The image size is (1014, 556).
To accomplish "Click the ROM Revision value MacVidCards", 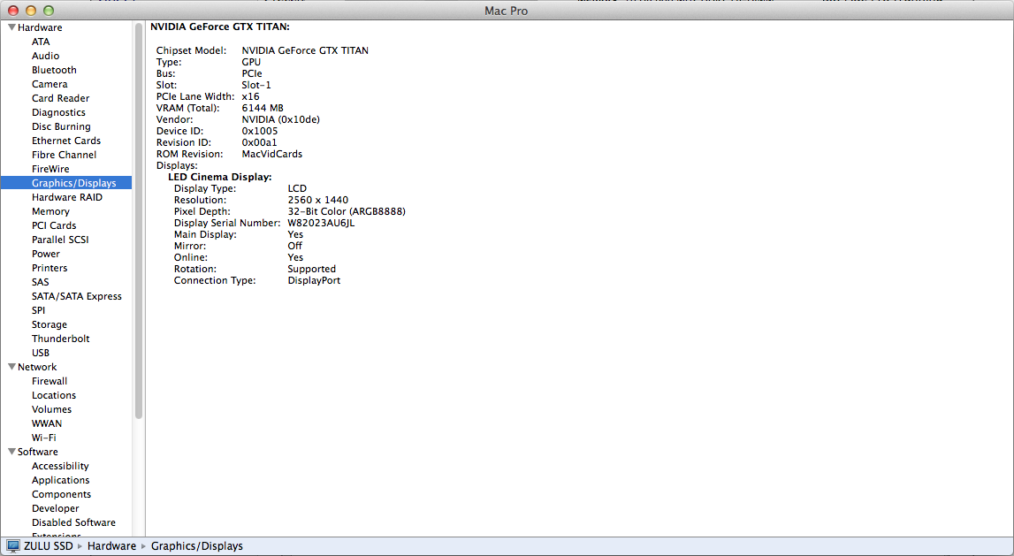I will pos(272,154).
